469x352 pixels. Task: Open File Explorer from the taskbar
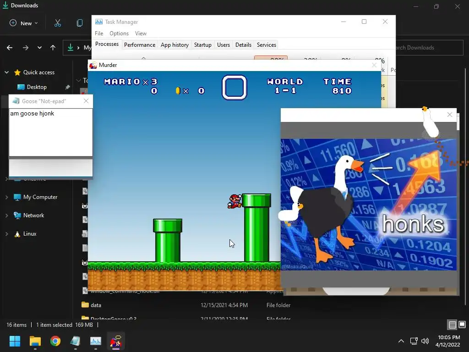[35, 341]
